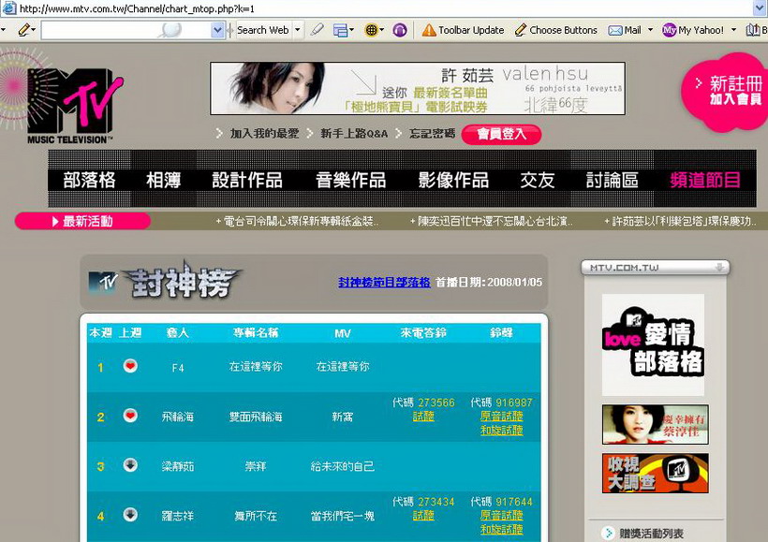Click the MV title 當我們宅一塊
This screenshot has width=768, height=542.
343,516
